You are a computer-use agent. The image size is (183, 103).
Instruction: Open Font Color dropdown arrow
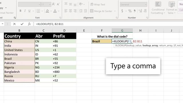[x=59, y=11]
